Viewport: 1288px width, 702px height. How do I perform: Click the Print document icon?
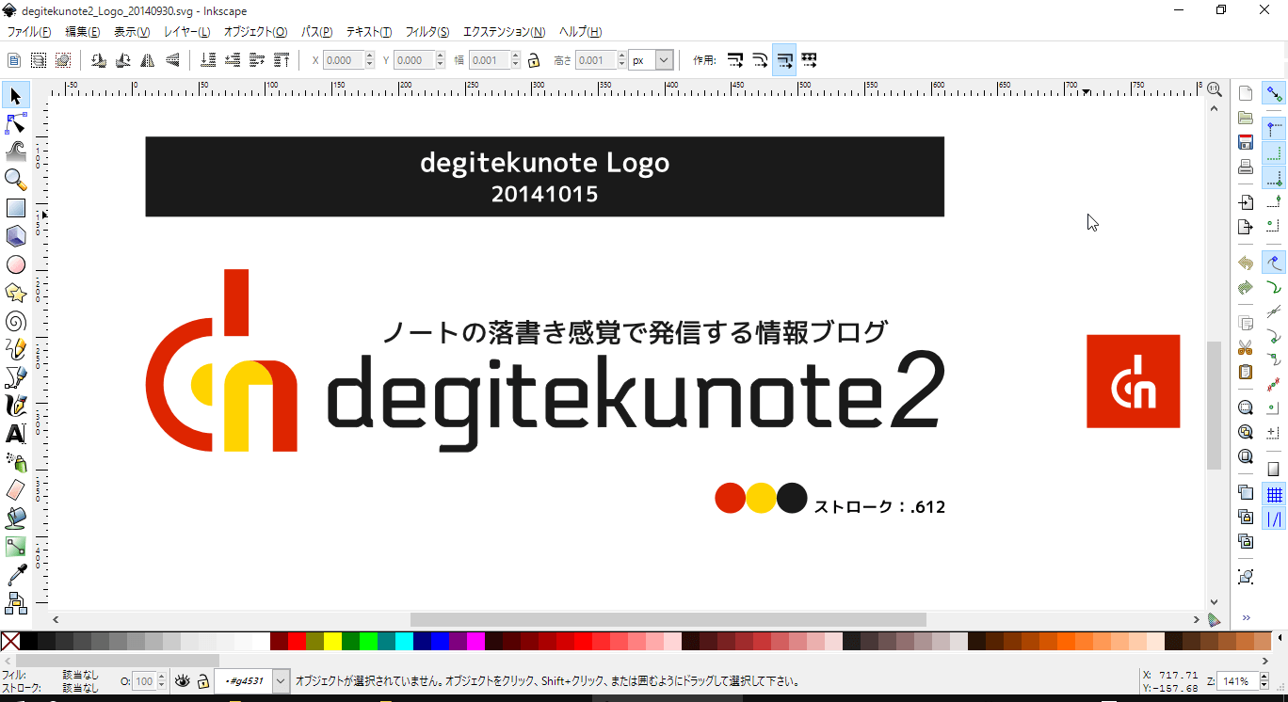tap(1246, 168)
